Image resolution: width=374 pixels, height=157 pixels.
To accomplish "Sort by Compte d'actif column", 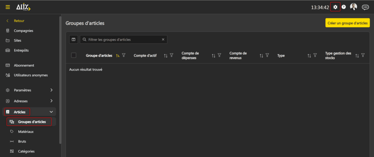I will coord(165,56).
